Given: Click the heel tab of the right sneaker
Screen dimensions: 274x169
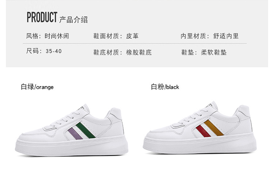Looking at the screenshot, I should click(x=243, y=110).
